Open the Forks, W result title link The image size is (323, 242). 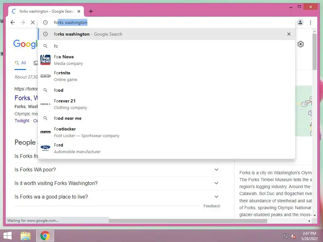tap(26, 98)
